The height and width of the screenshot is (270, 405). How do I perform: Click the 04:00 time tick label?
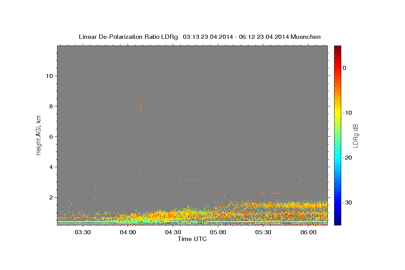(x=128, y=233)
